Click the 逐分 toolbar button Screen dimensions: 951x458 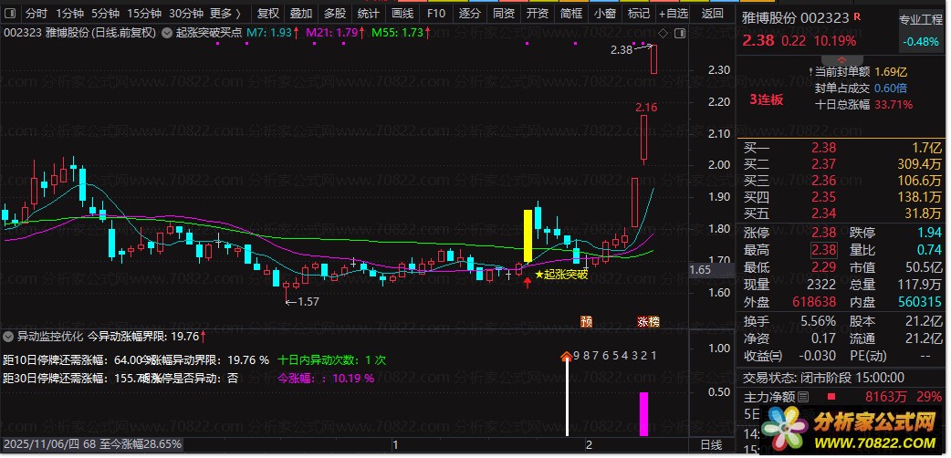click(x=469, y=14)
